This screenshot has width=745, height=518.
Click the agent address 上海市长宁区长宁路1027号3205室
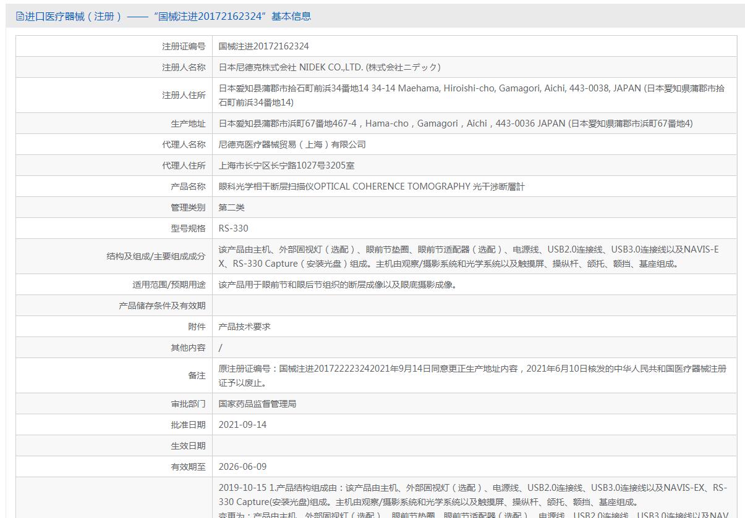[286, 165]
